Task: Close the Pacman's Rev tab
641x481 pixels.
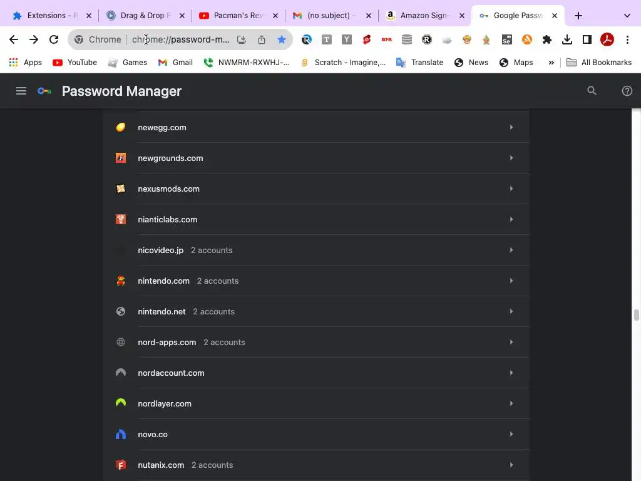Action: [x=275, y=16]
